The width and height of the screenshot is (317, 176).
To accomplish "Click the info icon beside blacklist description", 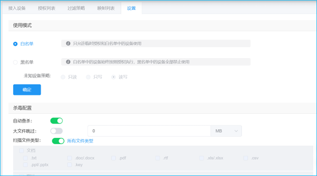I will pyautogui.click(x=68, y=62).
